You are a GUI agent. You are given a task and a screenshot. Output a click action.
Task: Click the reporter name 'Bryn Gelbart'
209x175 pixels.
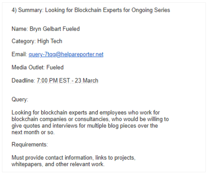[x=45, y=29]
